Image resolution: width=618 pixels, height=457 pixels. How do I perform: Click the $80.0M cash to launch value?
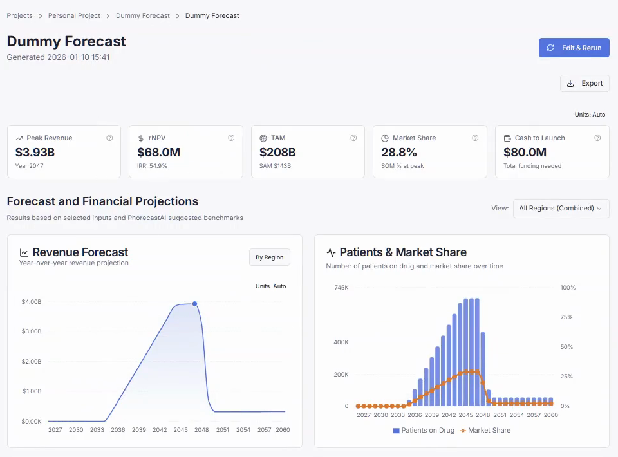coord(525,153)
